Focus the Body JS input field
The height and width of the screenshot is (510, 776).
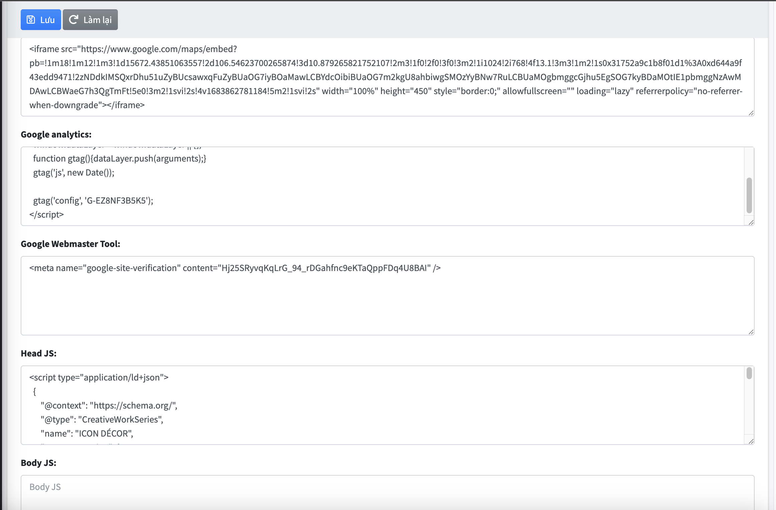387,493
